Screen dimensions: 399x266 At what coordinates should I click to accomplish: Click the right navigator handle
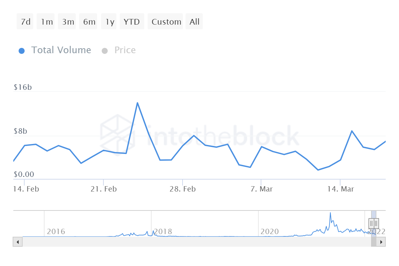376,223
